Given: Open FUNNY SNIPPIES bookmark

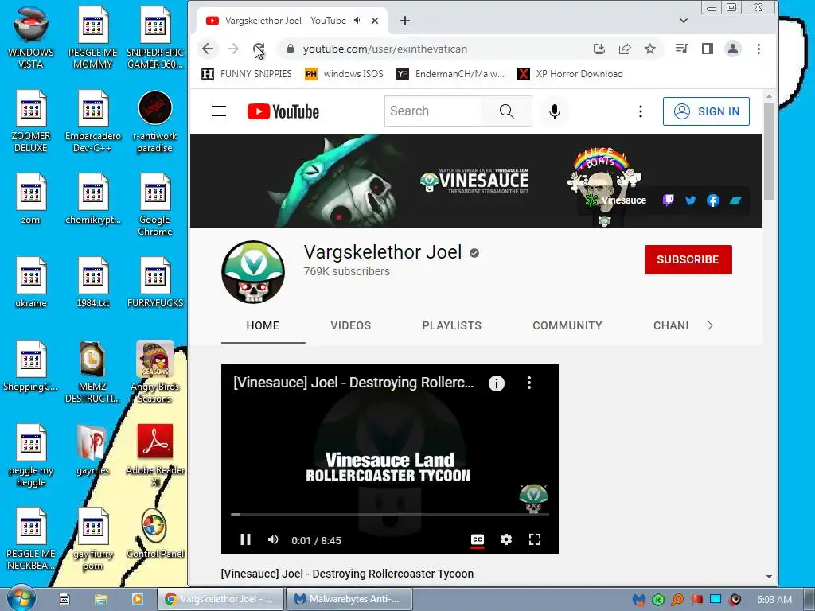Looking at the screenshot, I should point(247,74).
